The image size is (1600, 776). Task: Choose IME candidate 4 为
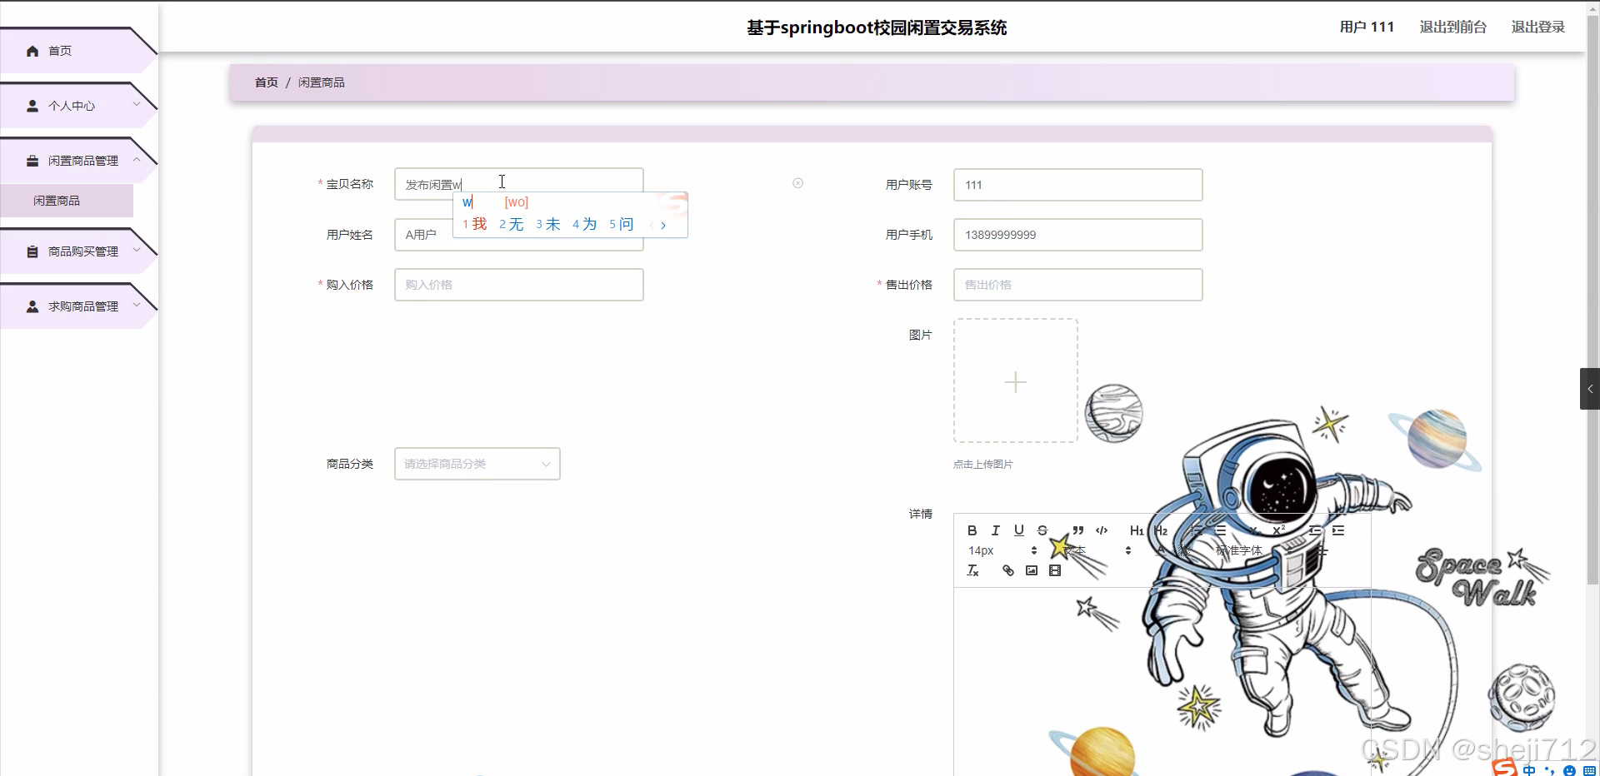(585, 224)
